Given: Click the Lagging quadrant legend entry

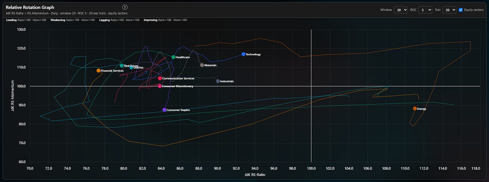Looking at the screenshot, I should tap(119, 20).
